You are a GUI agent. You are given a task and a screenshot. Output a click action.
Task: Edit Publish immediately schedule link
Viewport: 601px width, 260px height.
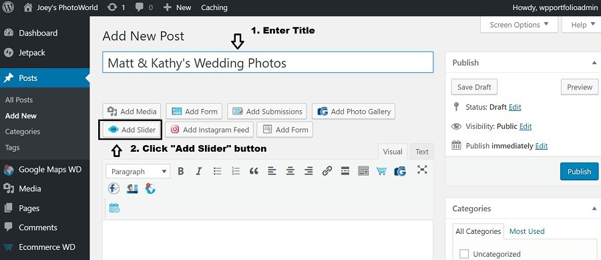[541, 146]
